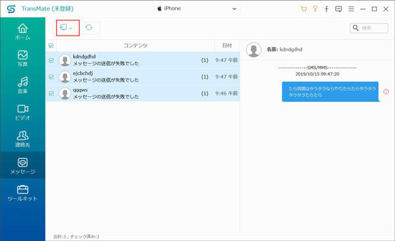Sort by the コンテンツ column header
This screenshot has height=241, width=395.
click(135, 45)
